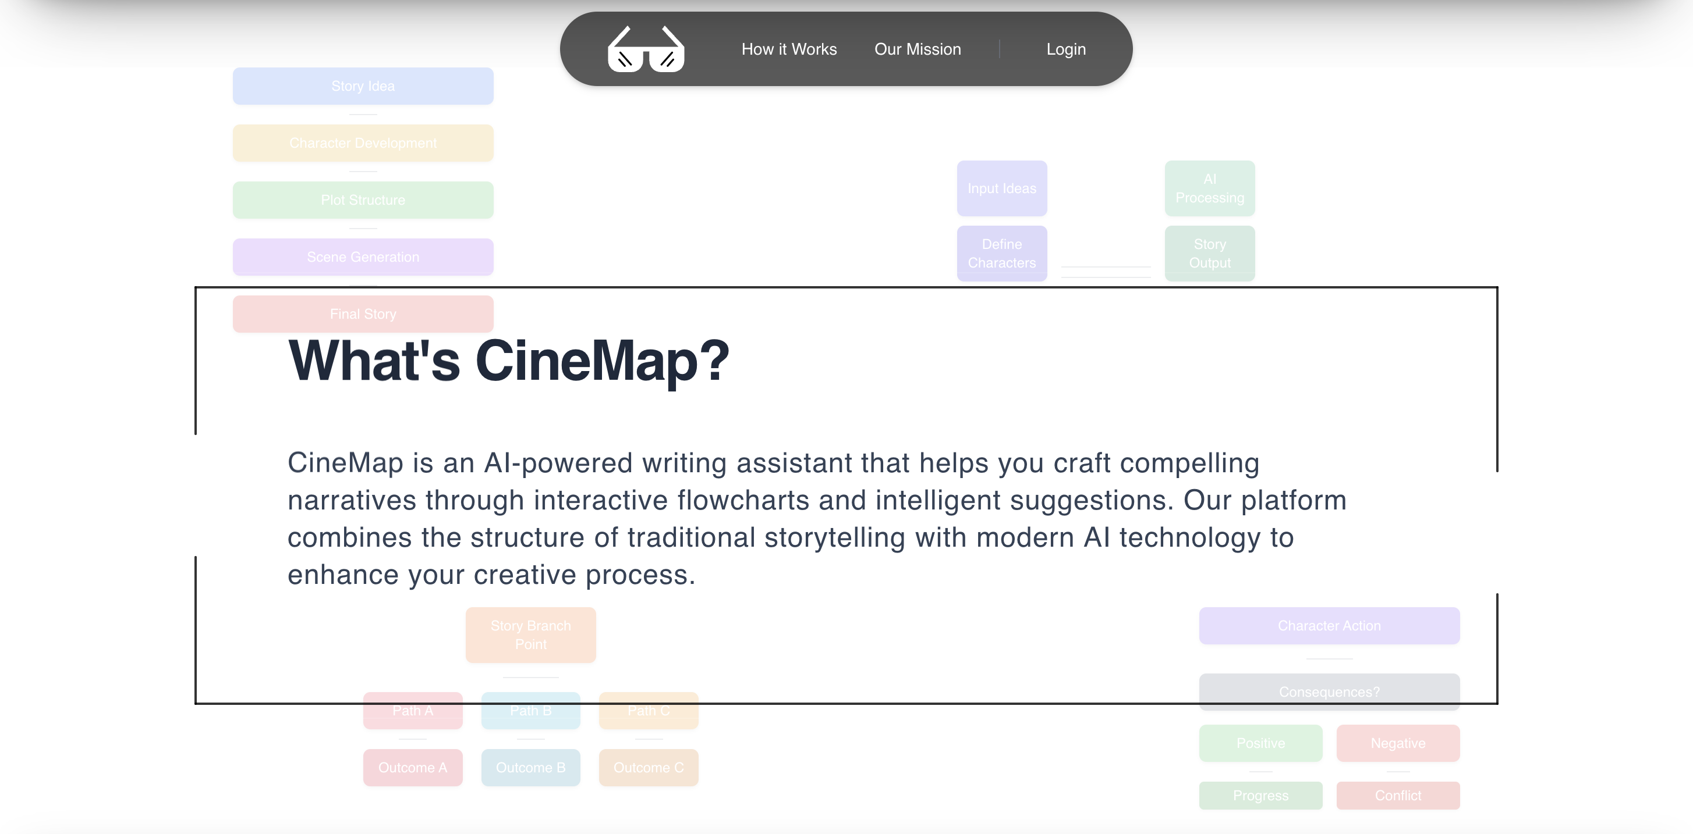Select the Character Action node
Screen dimensions: 1693x834
point(1328,625)
